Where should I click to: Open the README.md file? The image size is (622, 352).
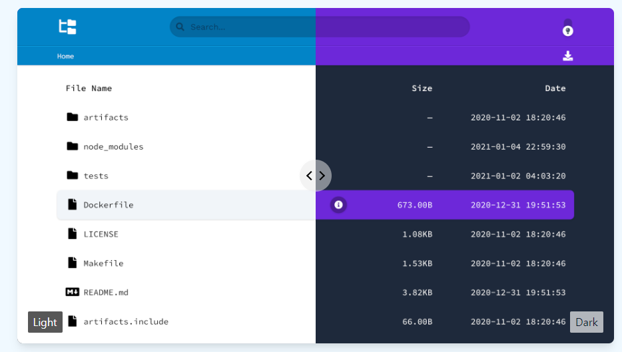106,293
